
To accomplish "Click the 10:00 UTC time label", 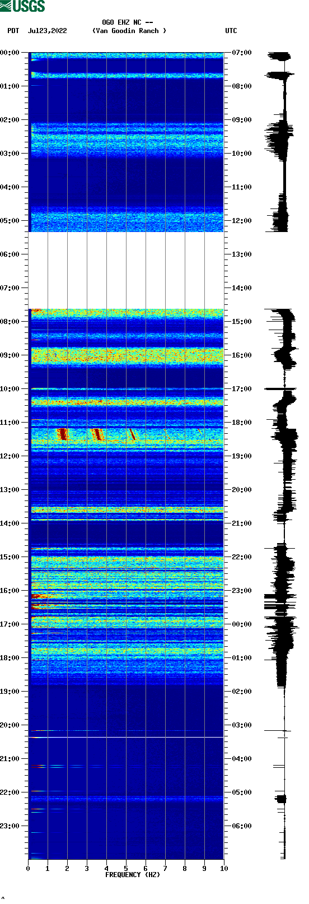I will 242,154.
